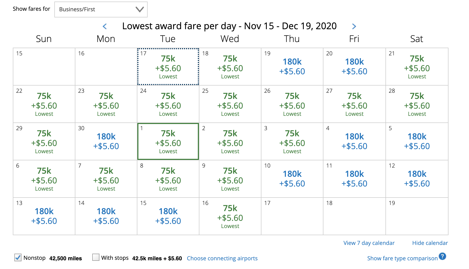The height and width of the screenshot is (269, 469).
Task: Pick November 19 fare of 180k
Action: point(292,67)
